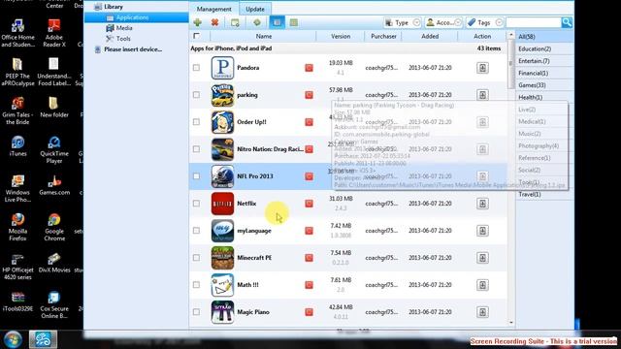Click the red badge beside Netflix
This screenshot has height=349, width=621.
click(309, 204)
